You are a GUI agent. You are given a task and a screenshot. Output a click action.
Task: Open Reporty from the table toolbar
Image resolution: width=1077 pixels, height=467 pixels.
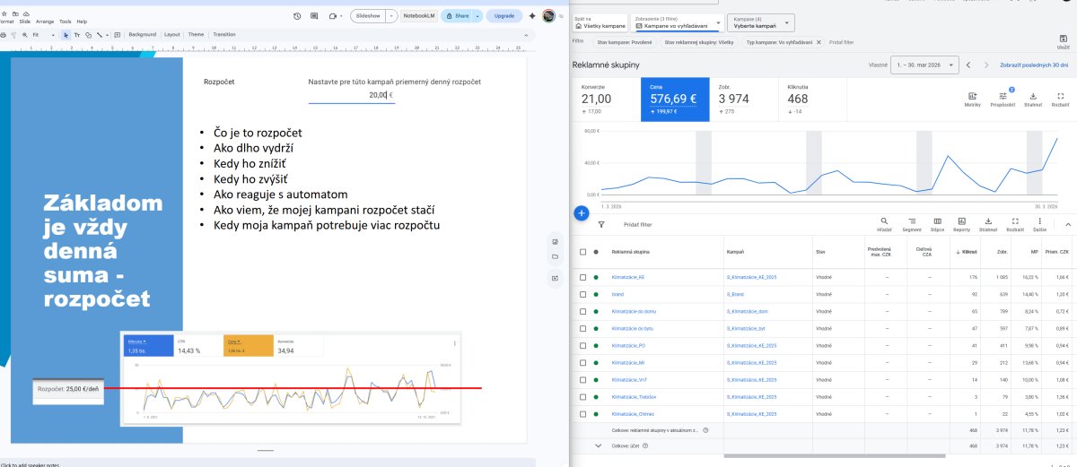click(962, 223)
